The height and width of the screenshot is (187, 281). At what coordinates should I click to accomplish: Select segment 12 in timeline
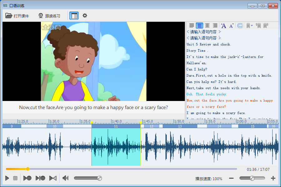tap(151, 126)
